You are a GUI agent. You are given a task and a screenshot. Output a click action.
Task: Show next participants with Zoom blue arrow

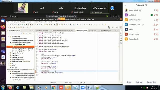coord(112,8)
